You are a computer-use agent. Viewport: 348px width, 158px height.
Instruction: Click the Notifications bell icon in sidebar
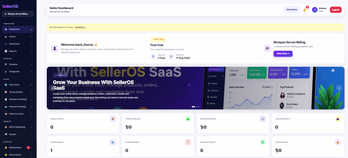tap(6, 148)
